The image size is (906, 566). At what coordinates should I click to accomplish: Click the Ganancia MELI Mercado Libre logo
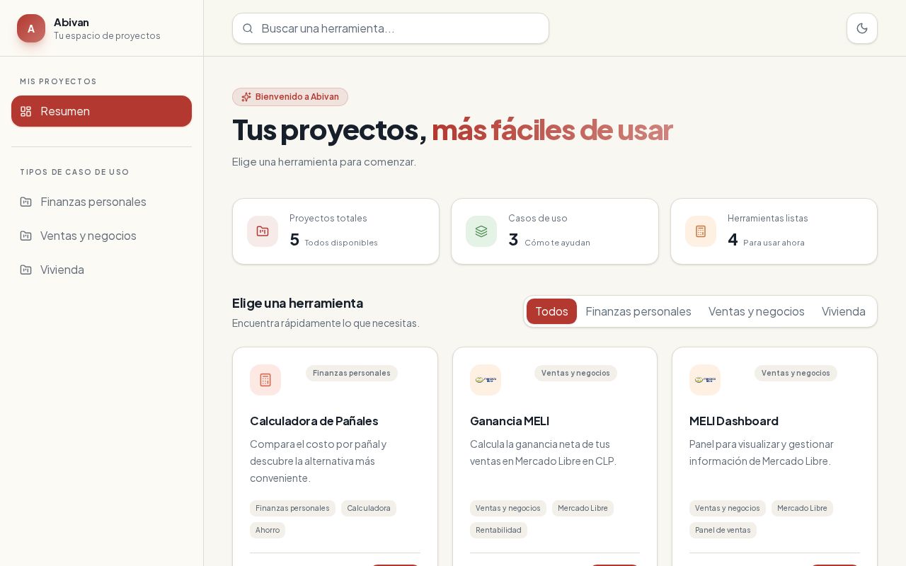[486, 380]
